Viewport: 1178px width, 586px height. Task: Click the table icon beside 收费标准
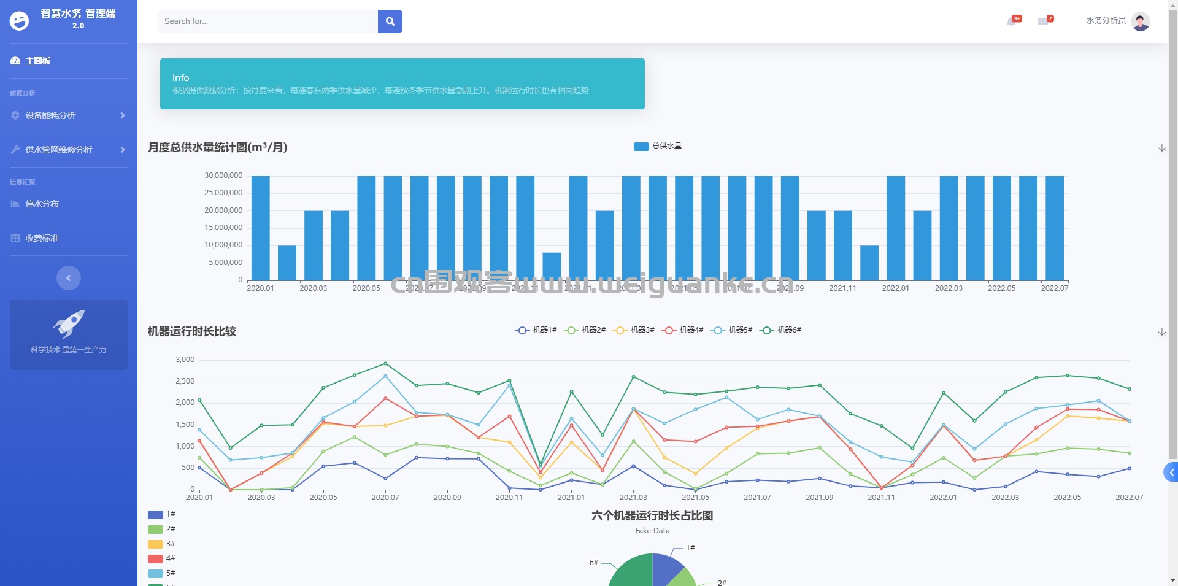[15, 238]
